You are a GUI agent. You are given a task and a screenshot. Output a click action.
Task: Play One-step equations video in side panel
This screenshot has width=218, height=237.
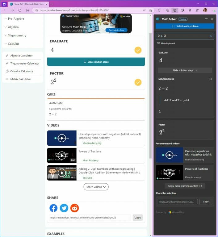point(170,155)
